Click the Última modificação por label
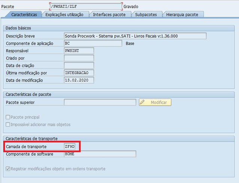The image size is (239, 183). (26, 73)
